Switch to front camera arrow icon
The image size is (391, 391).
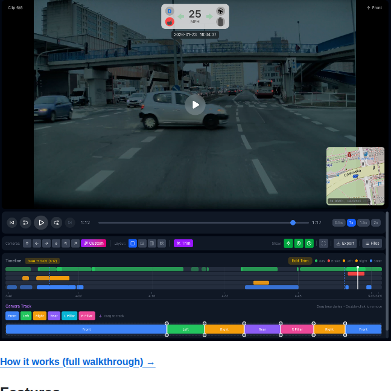[27, 243]
